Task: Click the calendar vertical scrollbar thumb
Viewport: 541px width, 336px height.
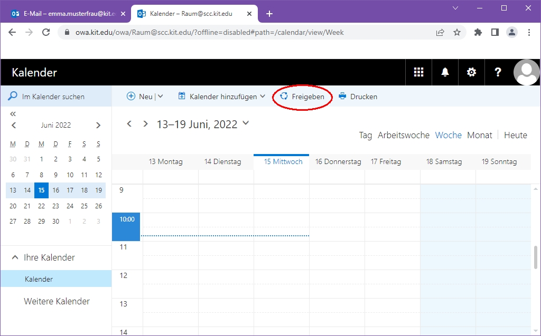Action: 536,258
